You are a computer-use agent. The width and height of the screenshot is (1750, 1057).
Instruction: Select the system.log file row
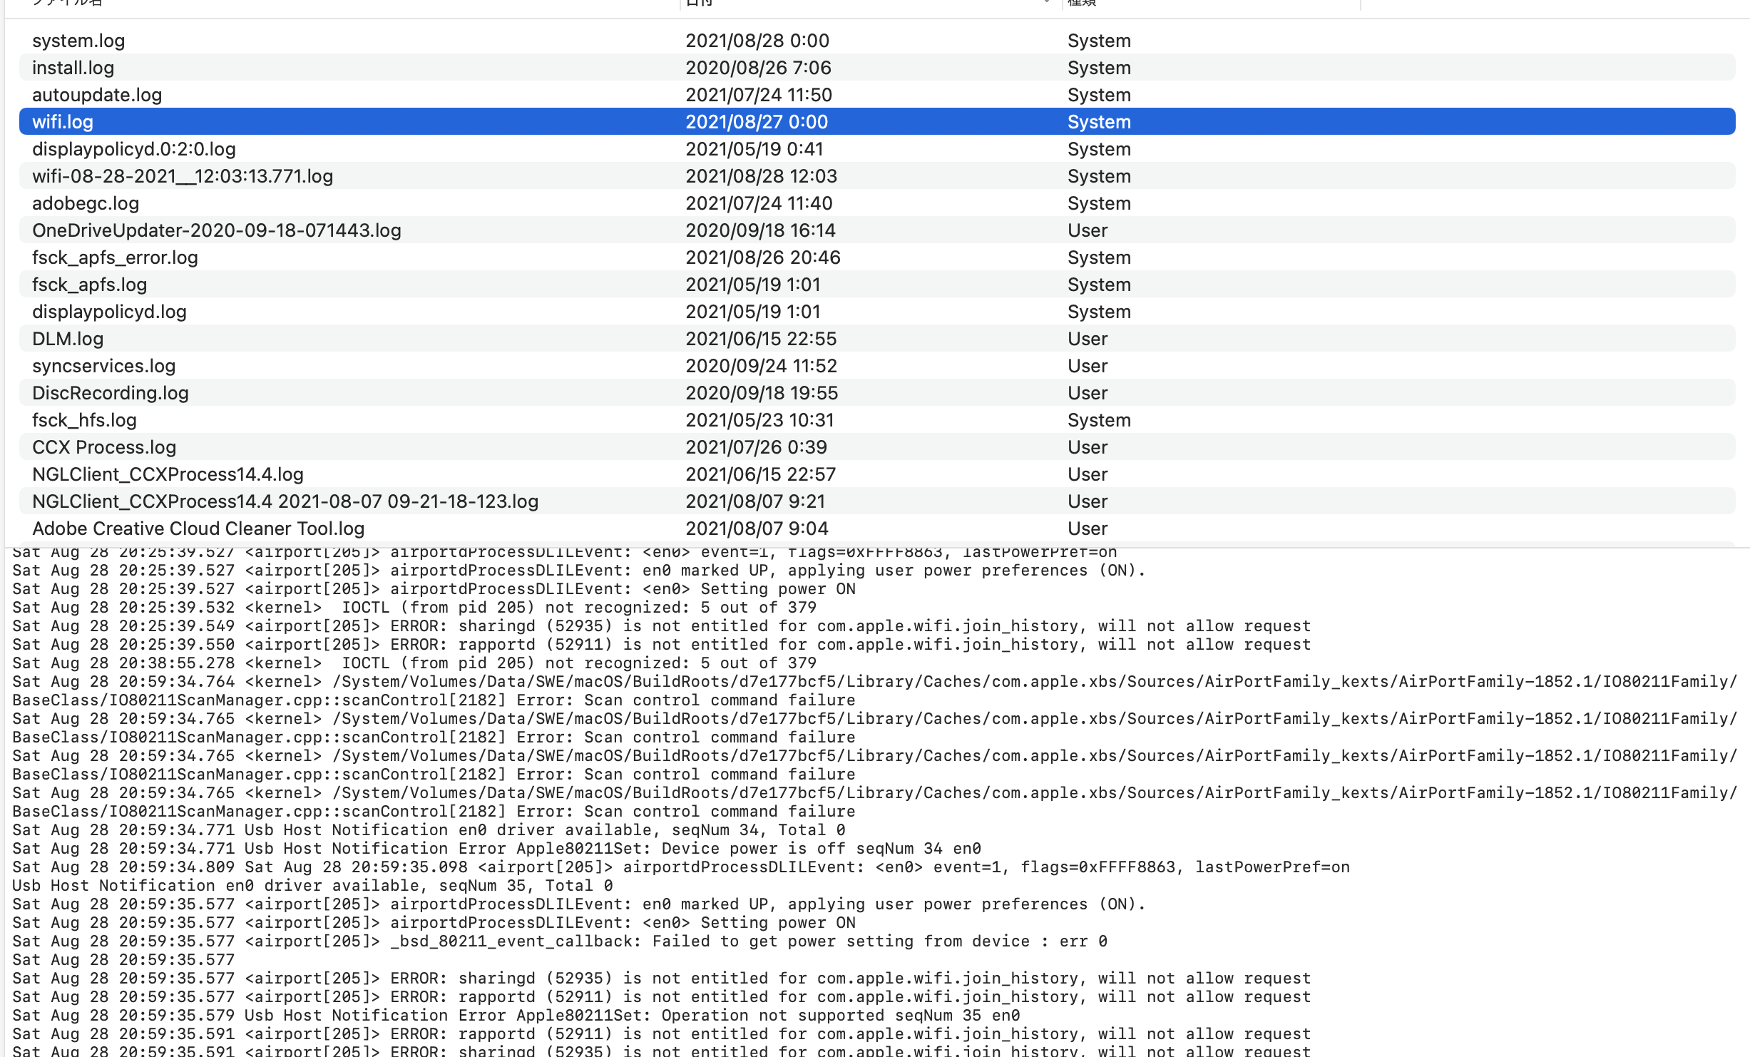click(x=78, y=41)
